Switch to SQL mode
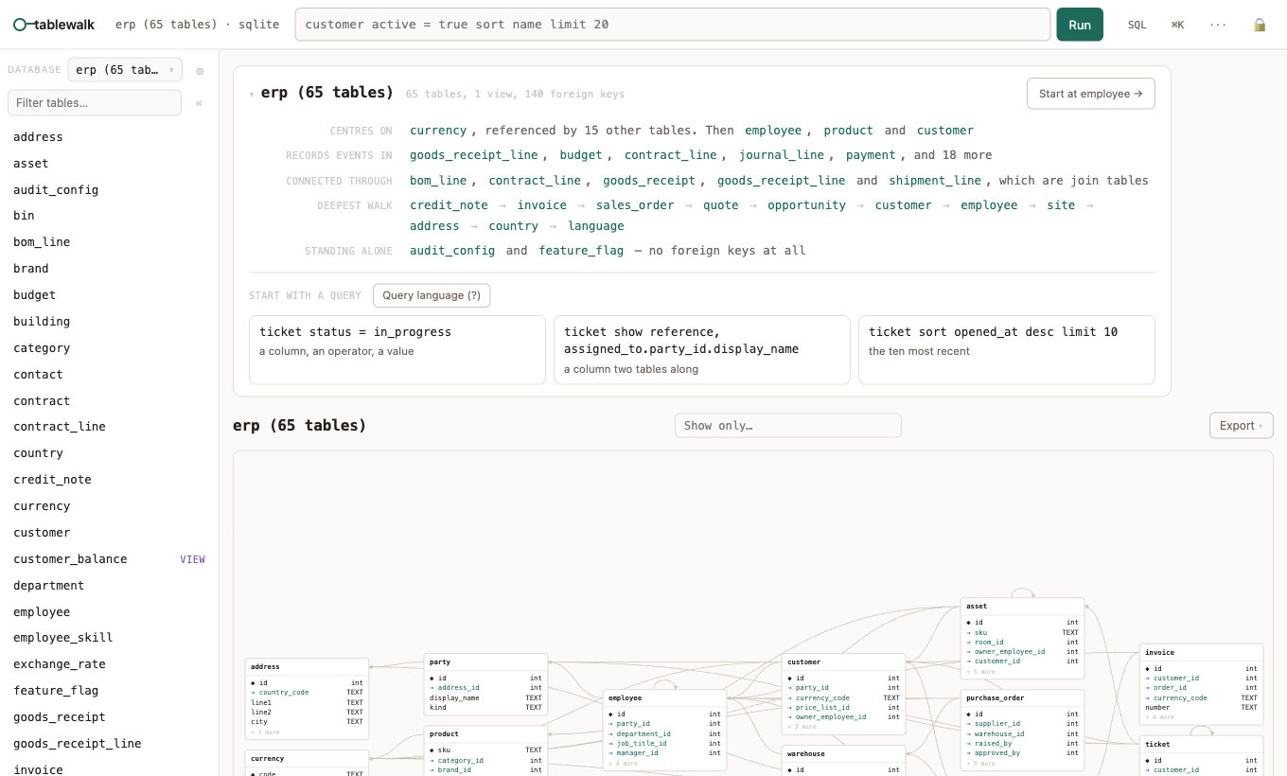This screenshot has width=1287, height=776. pos(1137,25)
